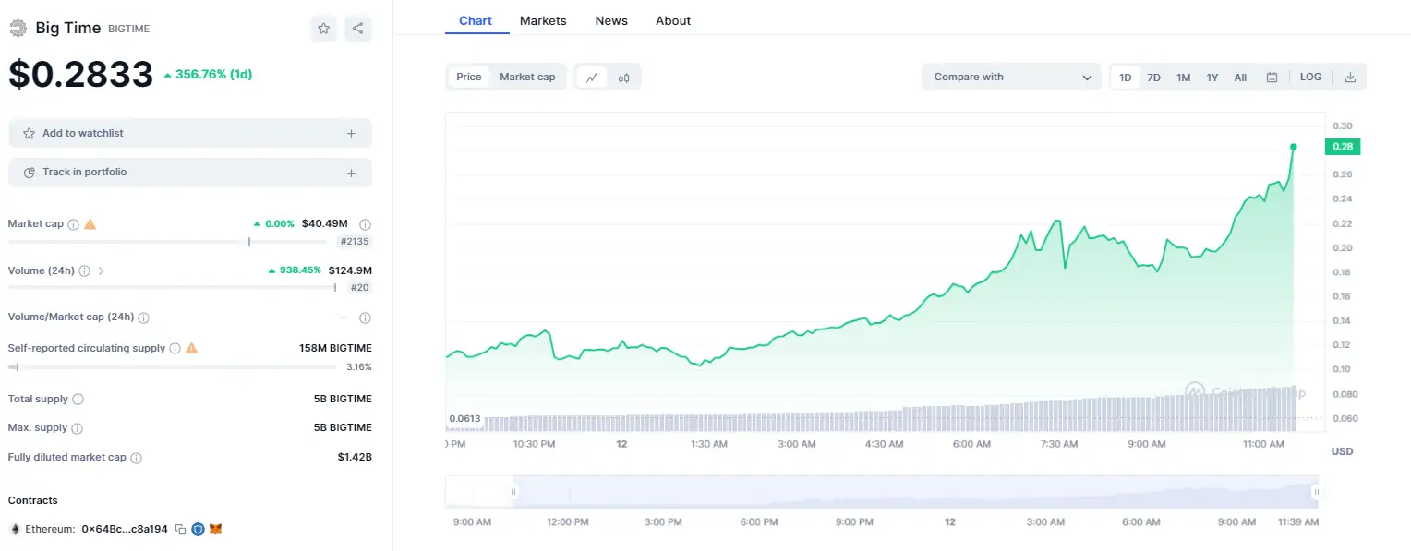Open the Markets tab
Viewport: 1411px width, 551px height.
[543, 20]
